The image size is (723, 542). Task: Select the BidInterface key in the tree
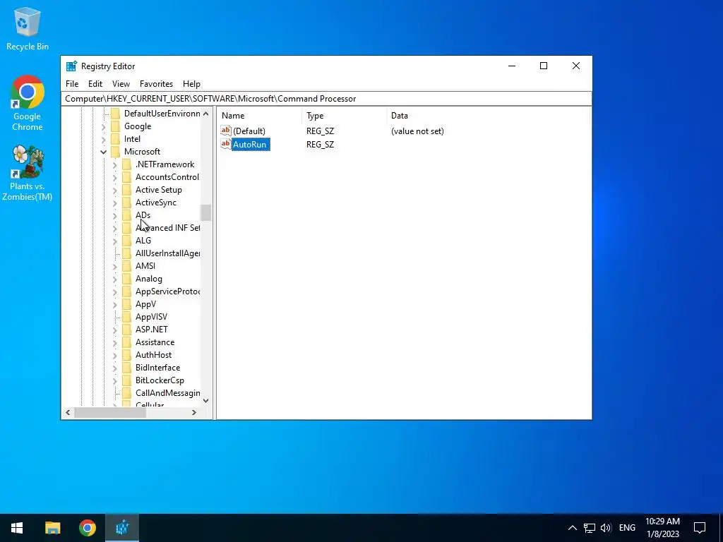click(157, 368)
